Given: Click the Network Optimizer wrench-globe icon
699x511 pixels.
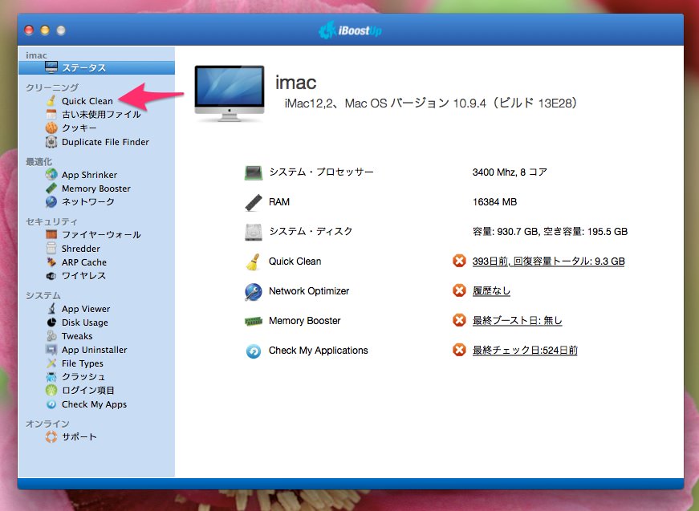Looking at the screenshot, I should (x=254, y=291).
